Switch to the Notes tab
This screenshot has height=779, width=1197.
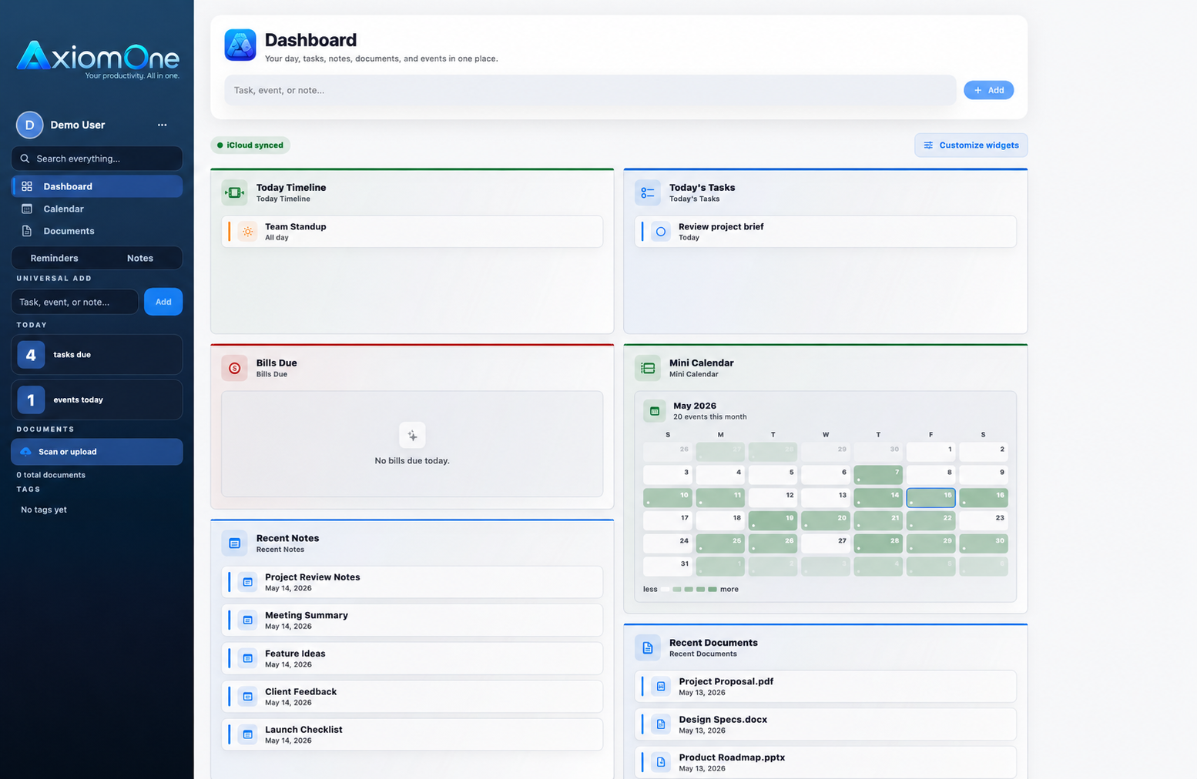140,258
